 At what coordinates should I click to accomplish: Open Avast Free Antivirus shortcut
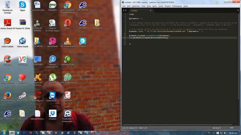click(x=38, y=79)
